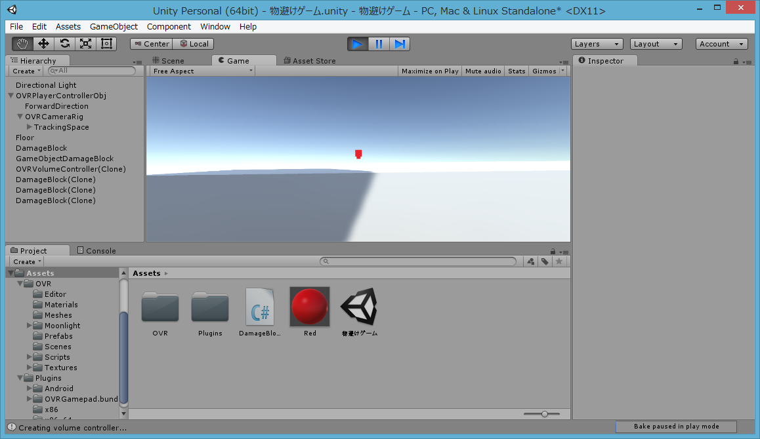Open the Layout dropdown
This screenshot has height=439, width=760.
coord(656,44)
